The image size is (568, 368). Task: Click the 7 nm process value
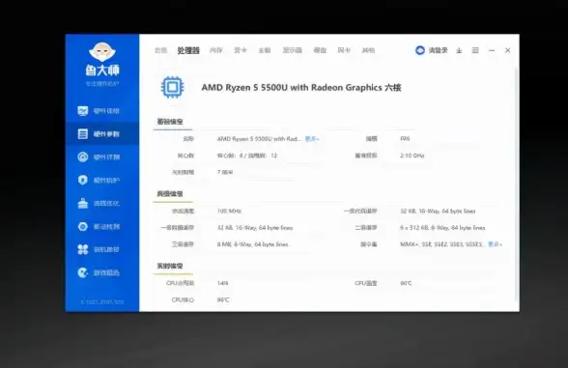pos(225,172)
